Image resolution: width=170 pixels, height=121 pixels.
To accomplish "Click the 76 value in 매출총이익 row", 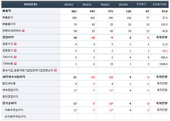I will (75, 25).
